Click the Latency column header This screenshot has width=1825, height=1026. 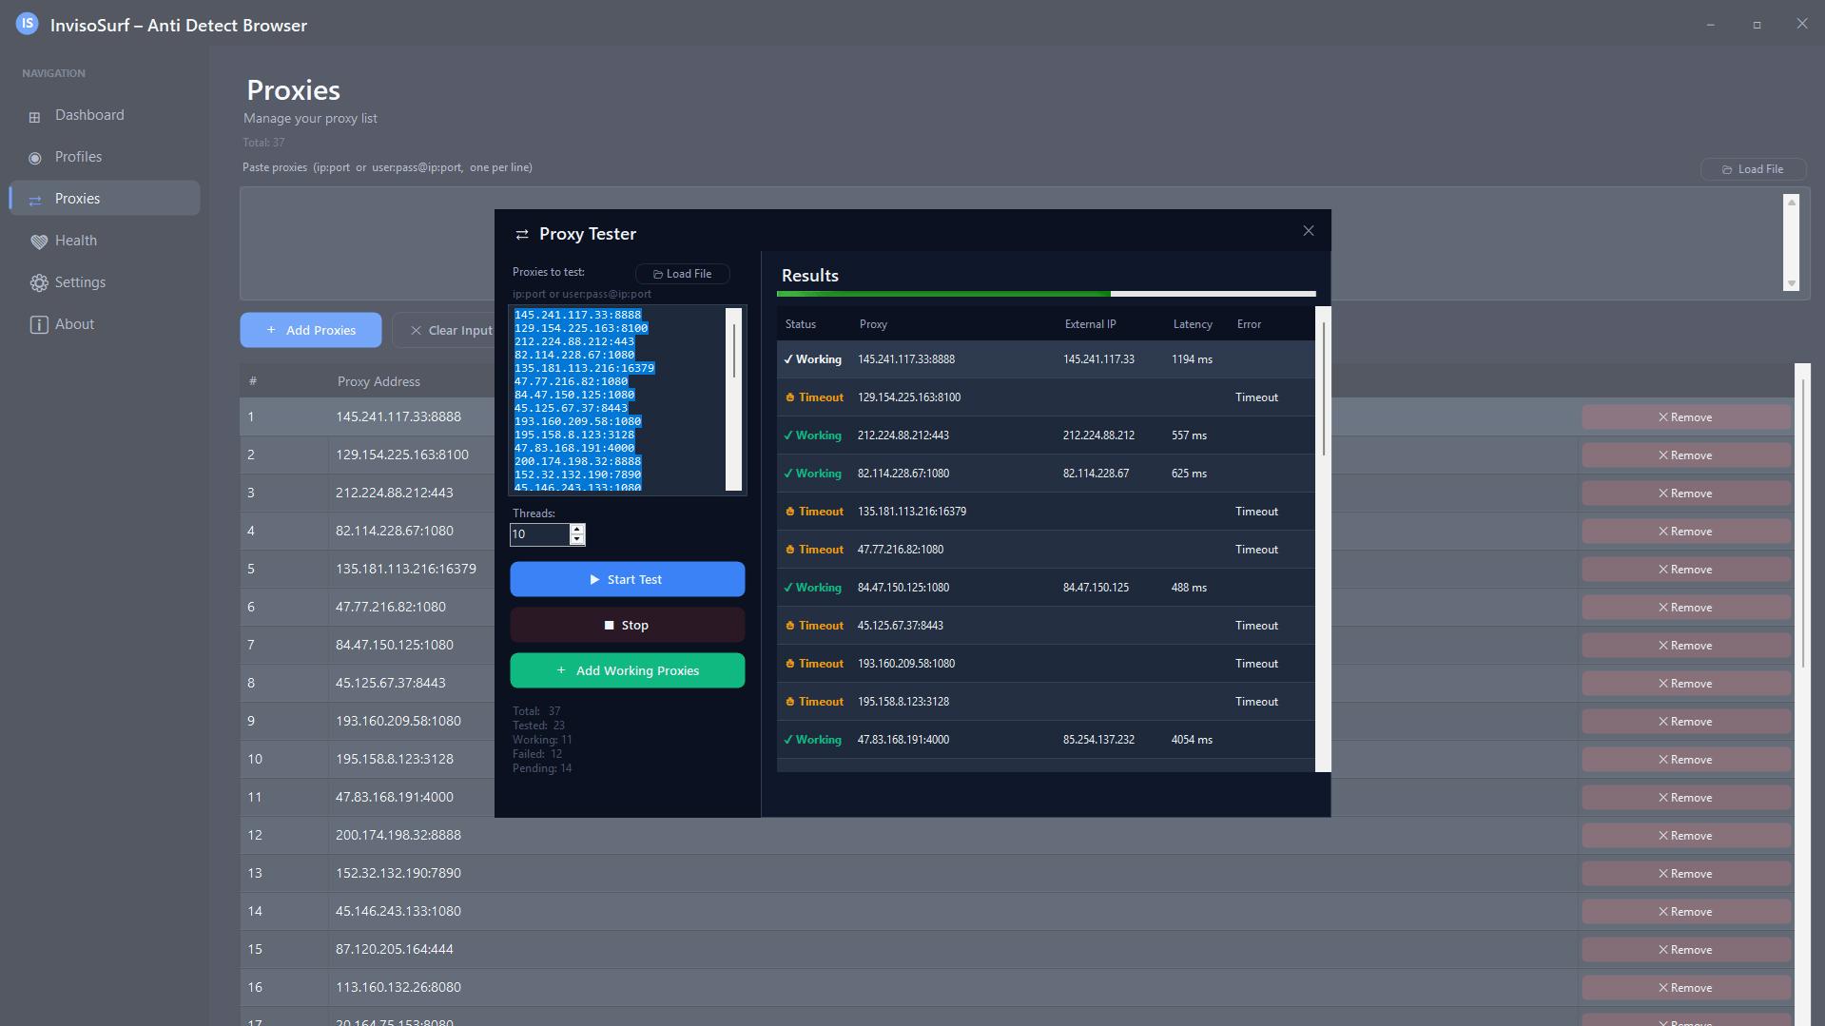pos(1193,324)
